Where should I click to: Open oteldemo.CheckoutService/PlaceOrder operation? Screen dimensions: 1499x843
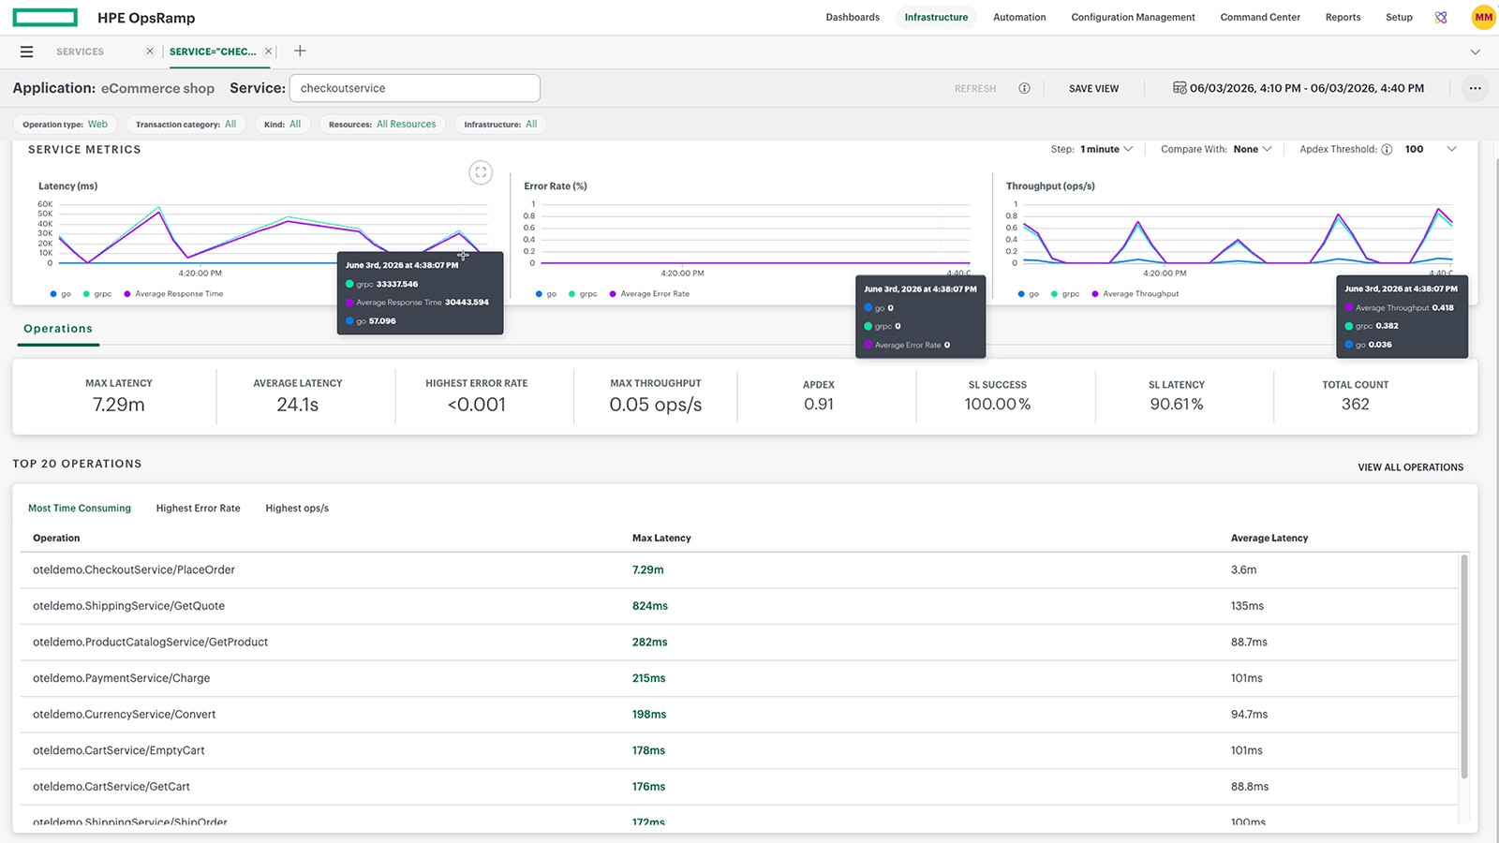[x=134, y=569]
